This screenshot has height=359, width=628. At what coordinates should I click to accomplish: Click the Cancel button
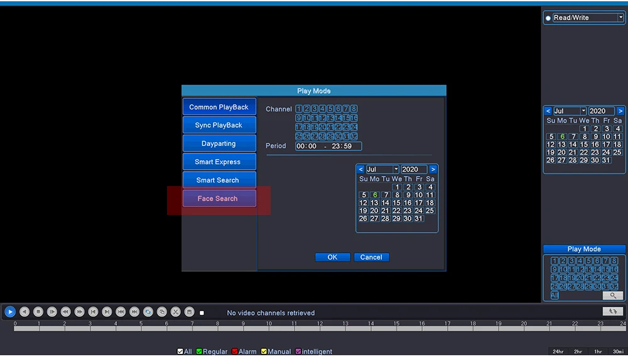tap(371, 257)
